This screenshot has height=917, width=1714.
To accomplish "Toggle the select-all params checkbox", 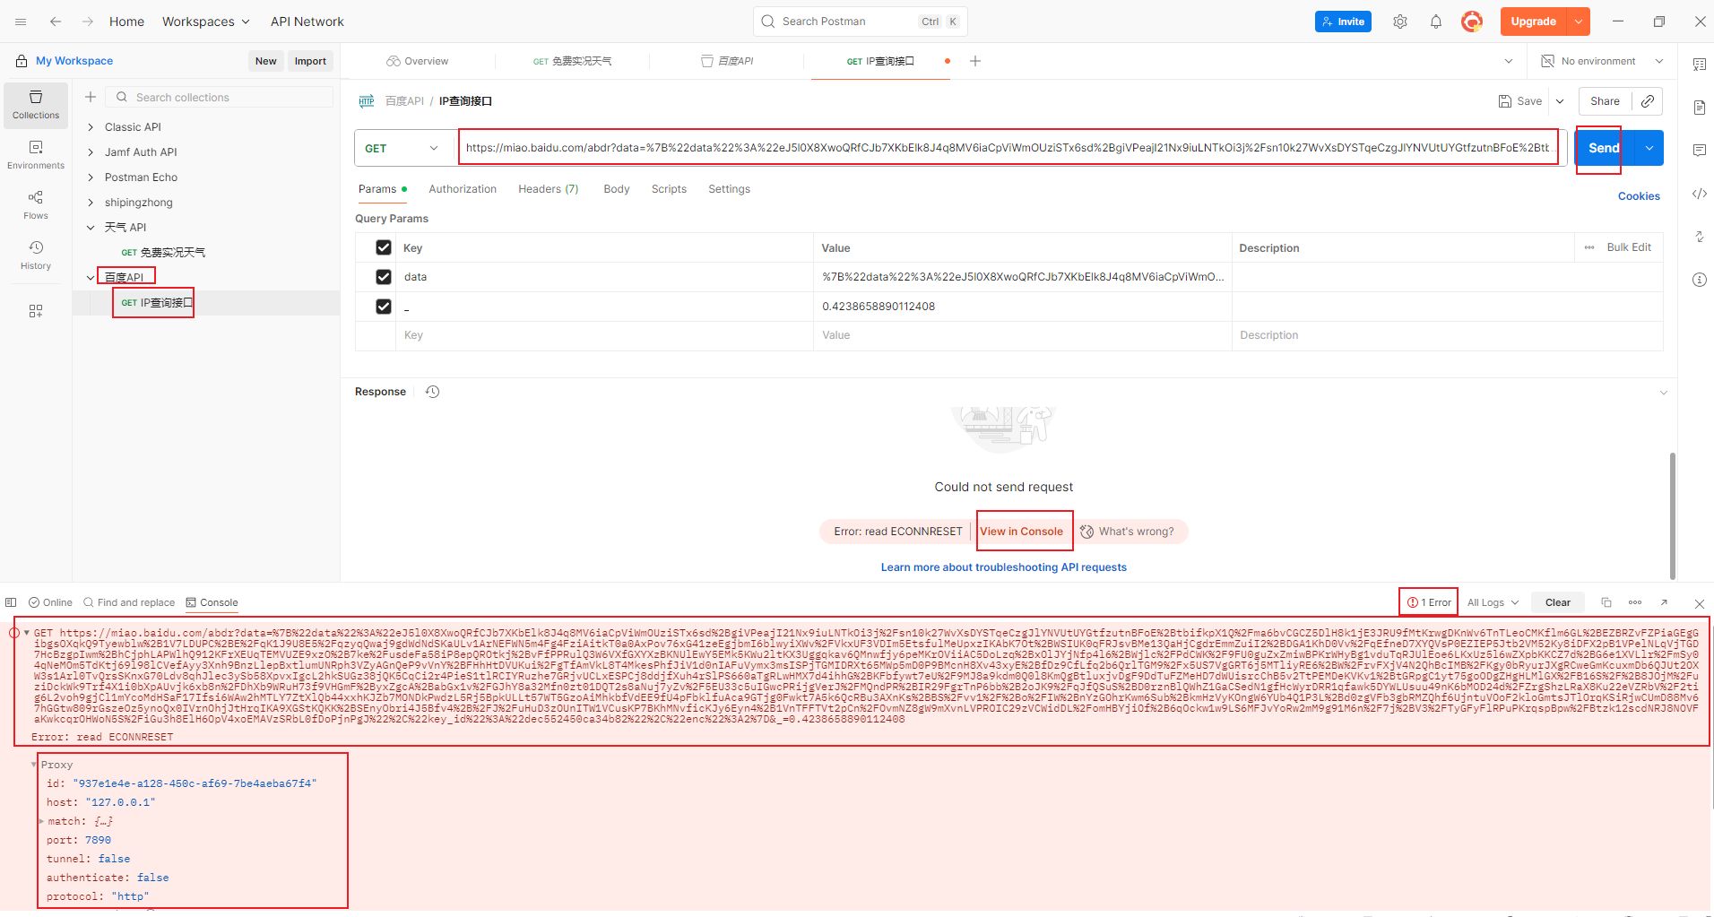I will pos(384,247).
